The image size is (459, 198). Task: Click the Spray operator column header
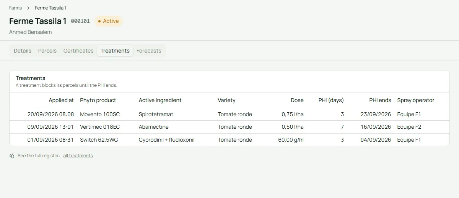416,100
